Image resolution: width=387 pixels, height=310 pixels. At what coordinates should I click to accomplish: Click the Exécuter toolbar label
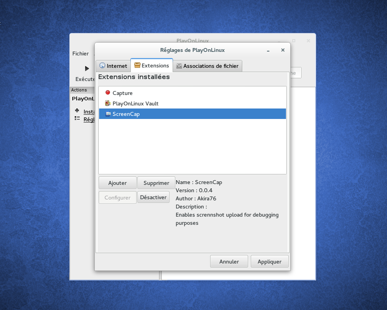[85, 79]
